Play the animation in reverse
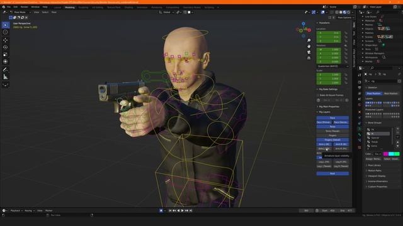This screenshot has height=226, width=403. [178, 211]
